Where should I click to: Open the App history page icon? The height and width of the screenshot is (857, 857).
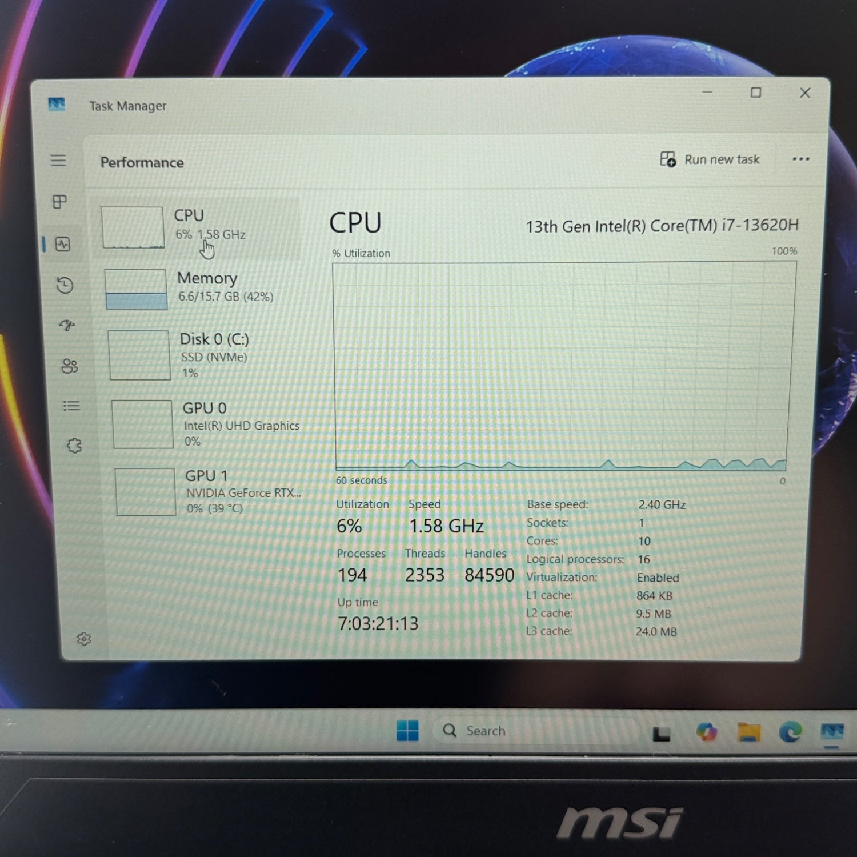[x=65, y=285]
